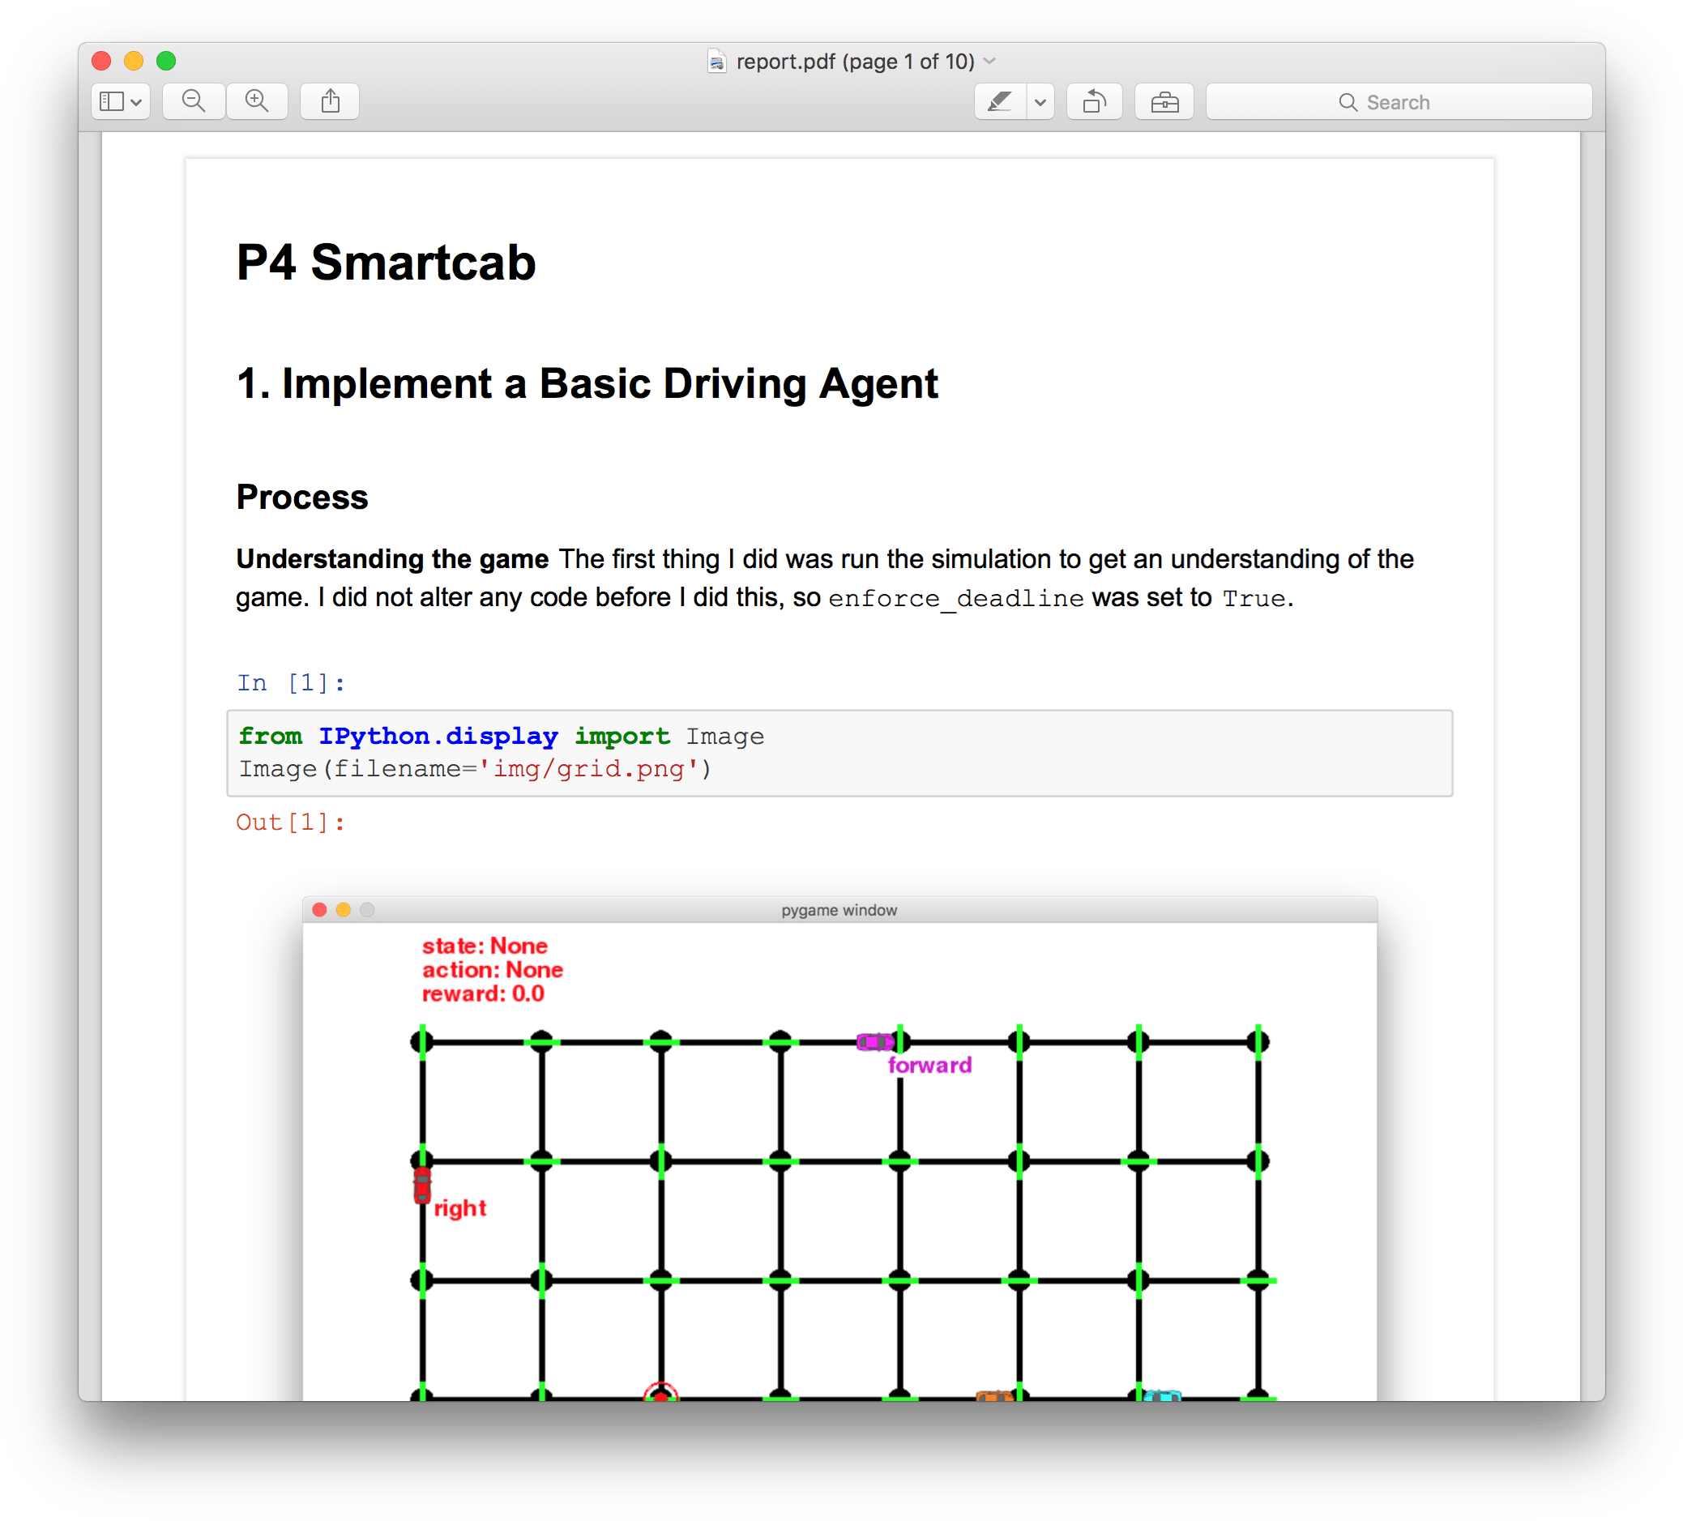Rotate the page with the rotate button

tap(1094, 102)
